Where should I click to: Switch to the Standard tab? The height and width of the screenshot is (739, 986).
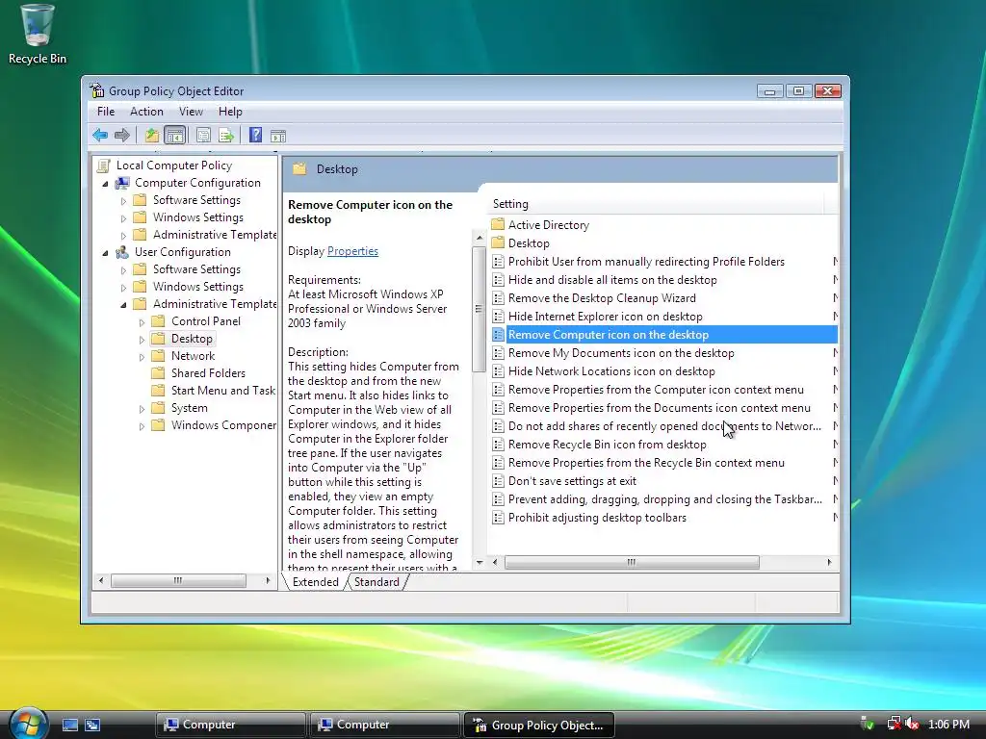tap(376, 582)
